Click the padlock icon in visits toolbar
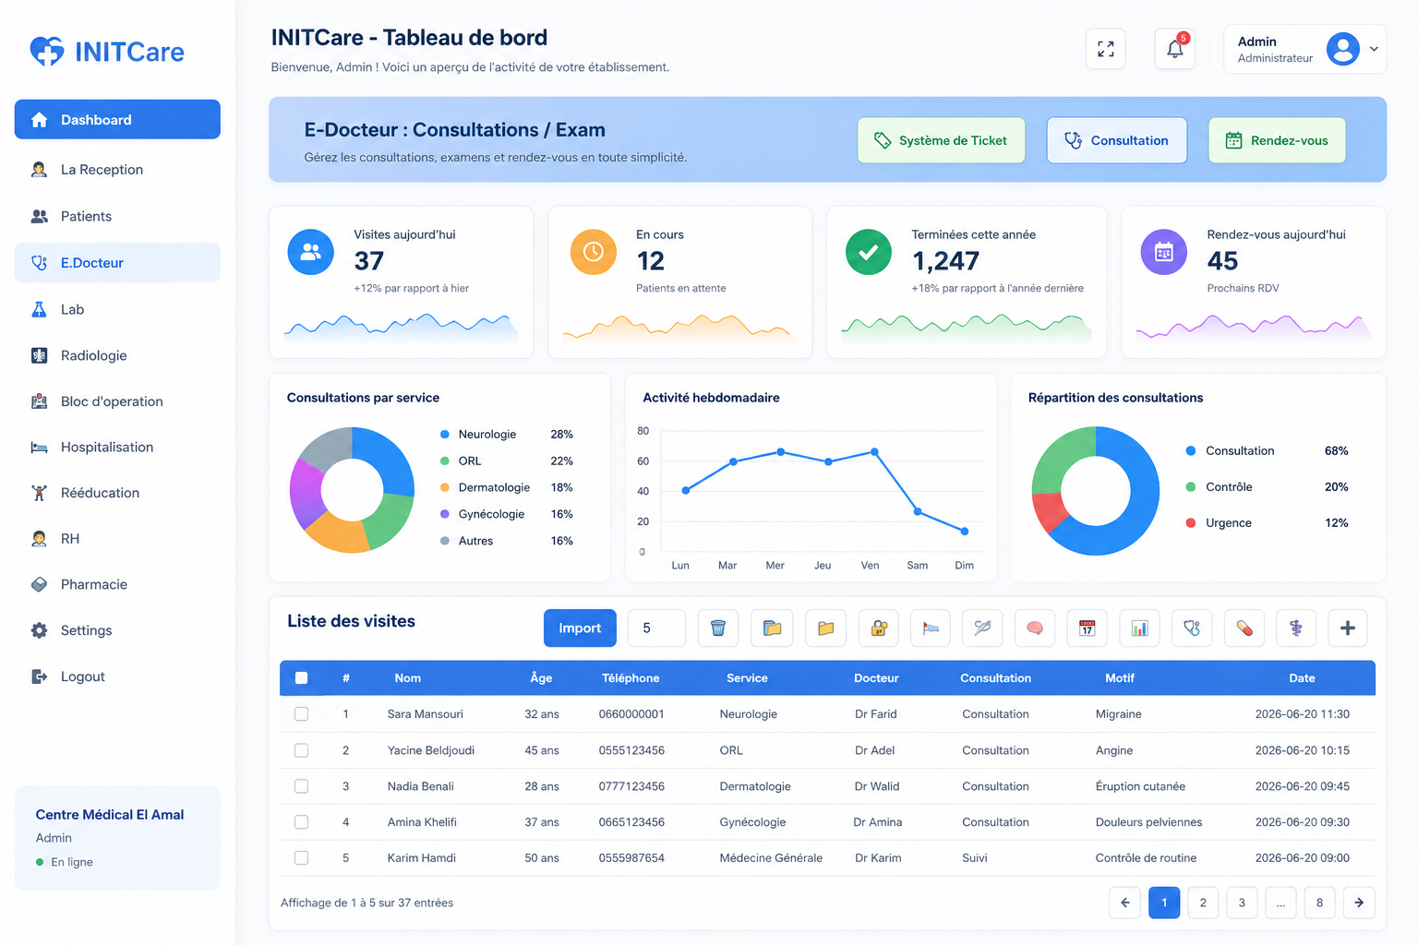The width and height of the screenshot is (1418, 945). pos(879,628)
